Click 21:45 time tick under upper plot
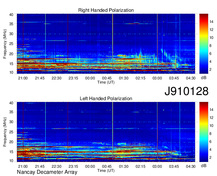Screen dimensions: 217x176 (x=40, y=78)
